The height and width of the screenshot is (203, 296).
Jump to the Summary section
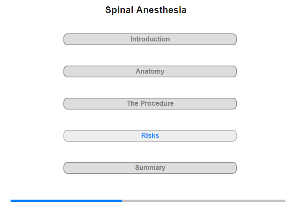pos(150,168)
